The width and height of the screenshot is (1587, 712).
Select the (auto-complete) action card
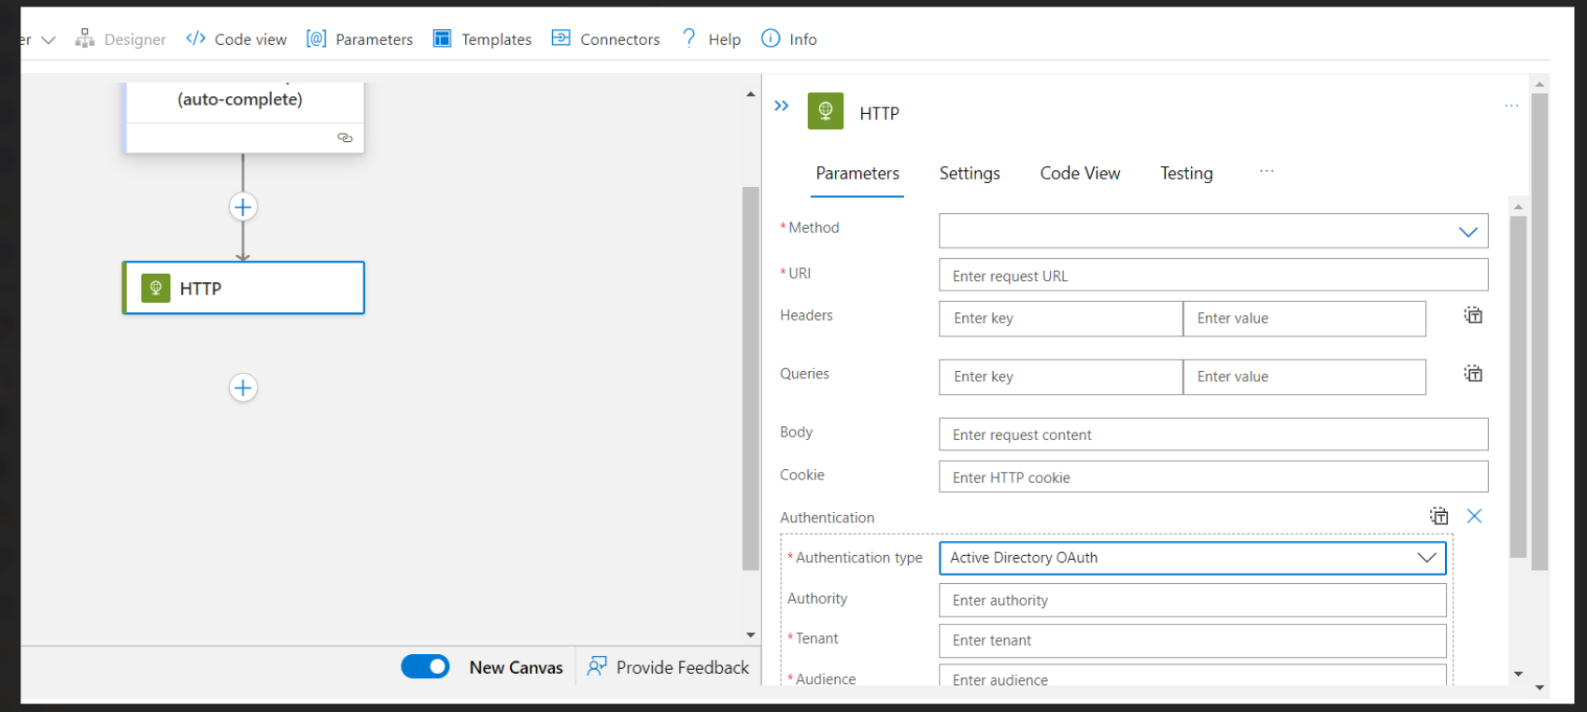pos(244,118)
